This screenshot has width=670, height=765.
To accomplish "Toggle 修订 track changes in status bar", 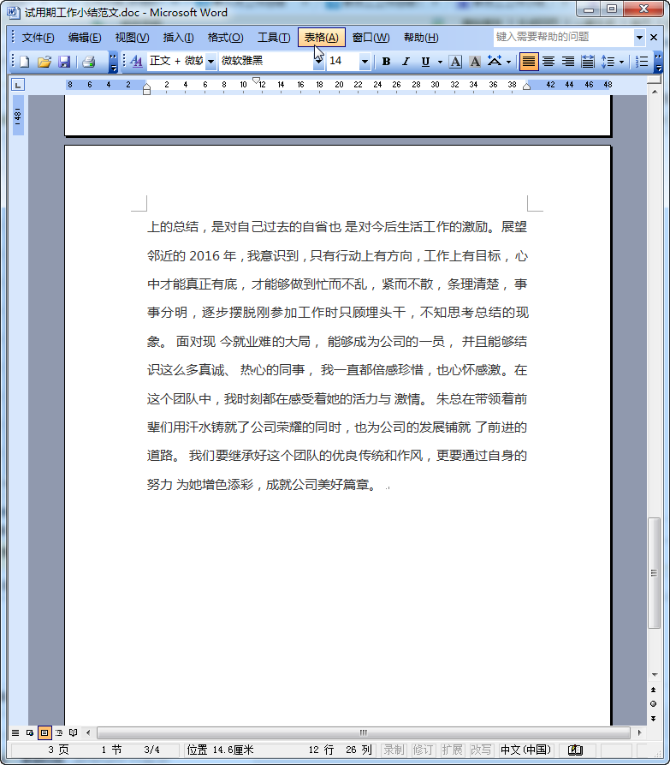I will [423, 750].
